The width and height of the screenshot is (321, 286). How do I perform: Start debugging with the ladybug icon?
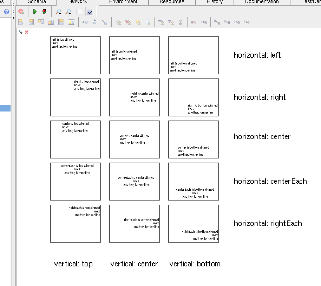(44, 12)
